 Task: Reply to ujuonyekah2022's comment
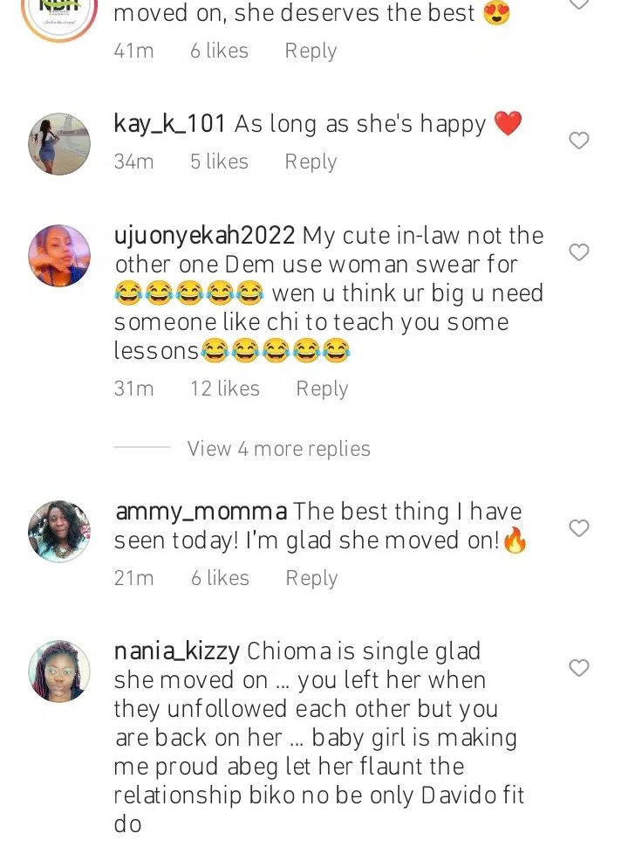pyautogui.click(x=322, y=389)
